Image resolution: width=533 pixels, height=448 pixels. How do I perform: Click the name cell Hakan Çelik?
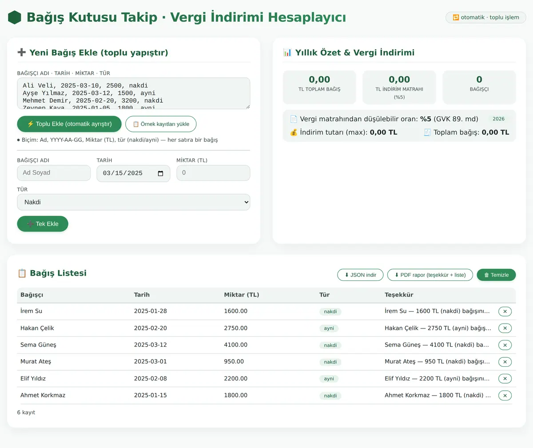click(37, 328)
